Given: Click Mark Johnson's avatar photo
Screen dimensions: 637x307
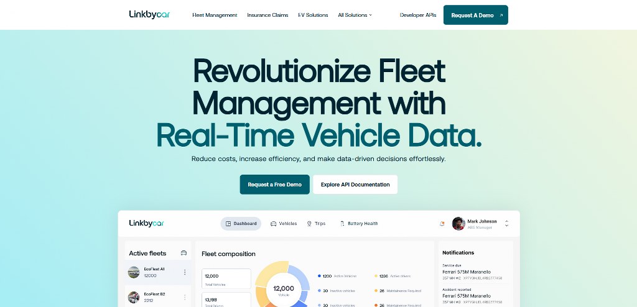Looking at the screenshot, I should [458, 223].
